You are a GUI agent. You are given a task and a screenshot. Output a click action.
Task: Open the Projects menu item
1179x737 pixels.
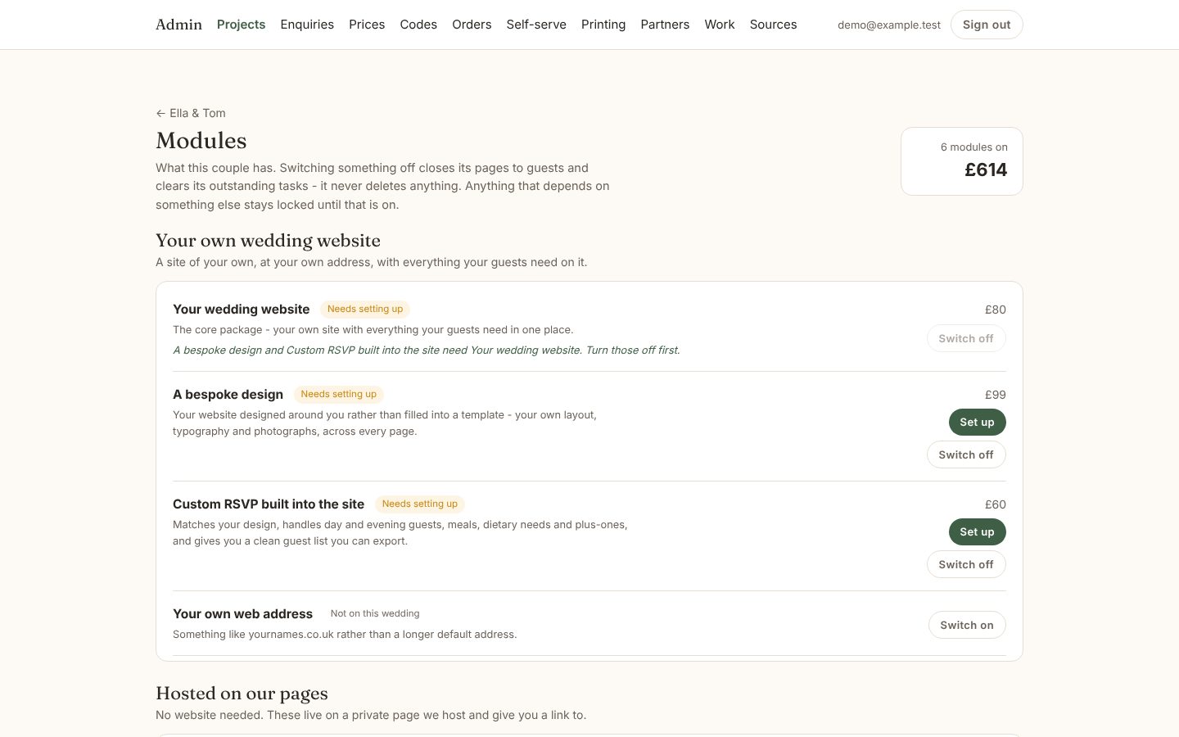click(241, 25)
